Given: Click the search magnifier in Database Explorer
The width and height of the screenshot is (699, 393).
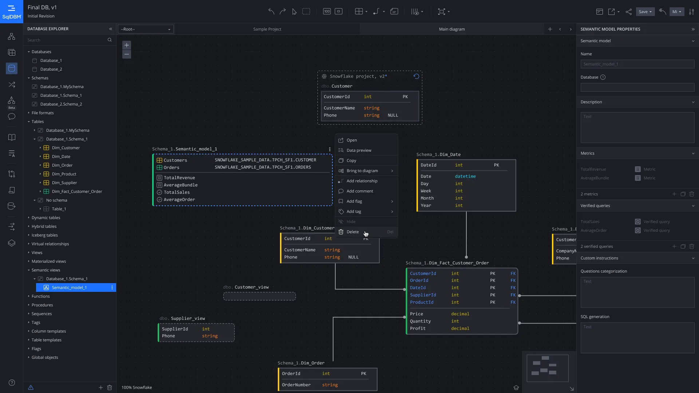Looking at the screenshot, I should point(110,40).
